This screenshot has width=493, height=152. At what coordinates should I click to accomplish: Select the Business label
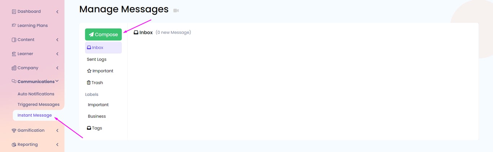[97, 116]
